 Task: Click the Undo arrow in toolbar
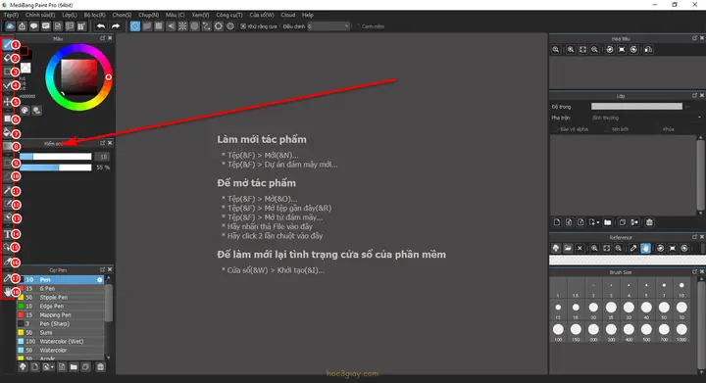point(101,26)
